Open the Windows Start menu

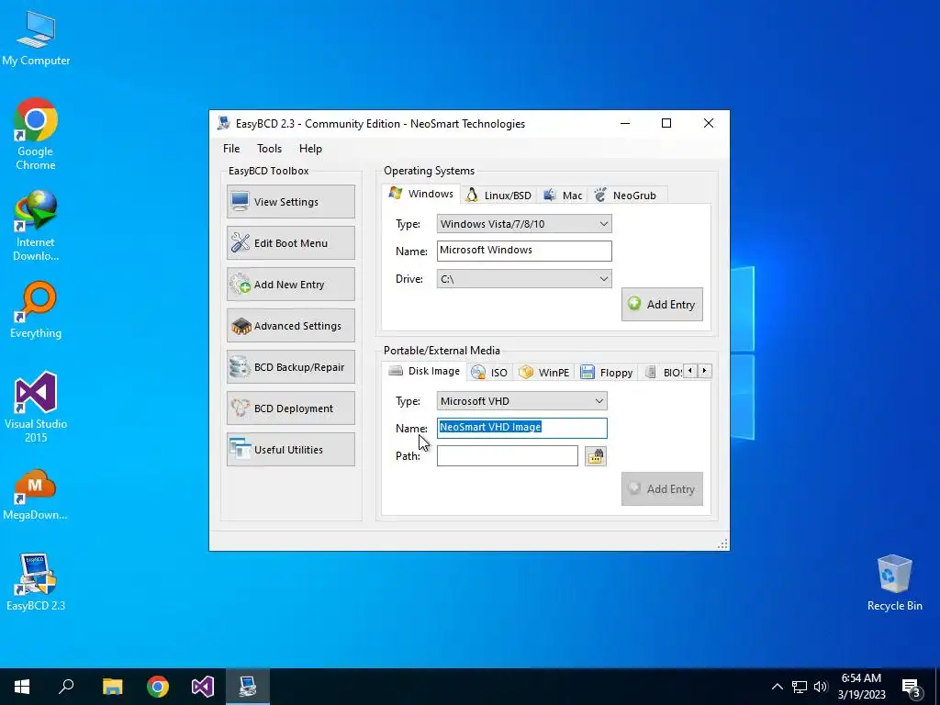point(22,687)
